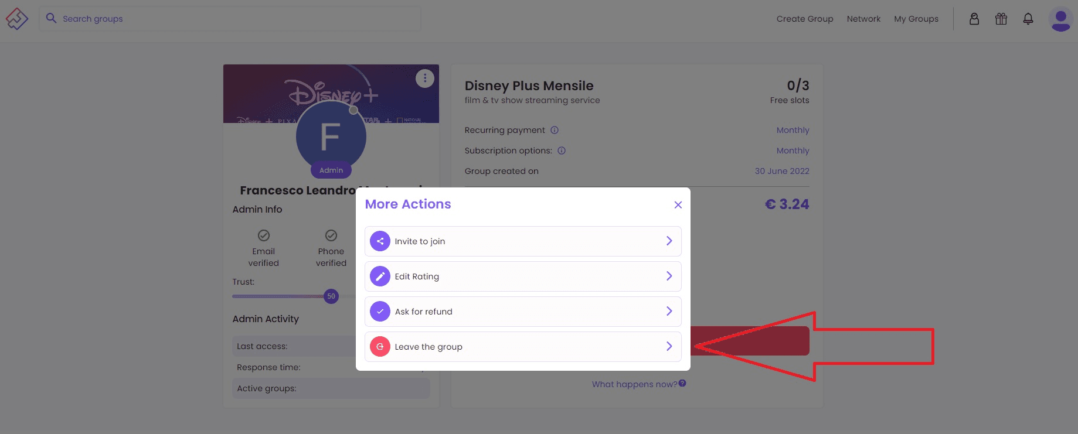Open the What happens now? link
The width and height of the screenshot is (1078, 434).
point(634,384)
